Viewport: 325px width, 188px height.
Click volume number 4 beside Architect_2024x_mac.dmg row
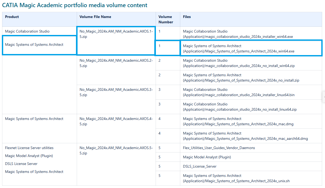click(x=160, y=119)
